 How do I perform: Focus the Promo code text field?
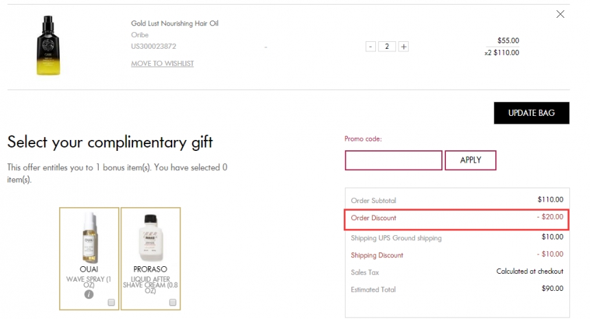[393, 161]
